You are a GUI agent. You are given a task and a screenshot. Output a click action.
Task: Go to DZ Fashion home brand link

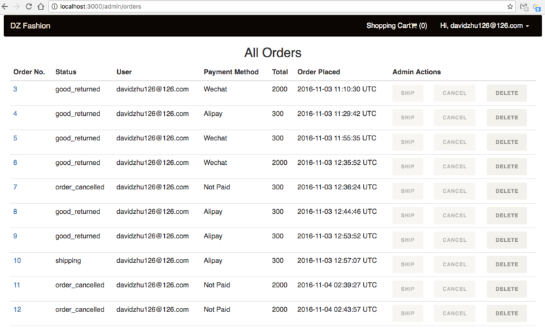click(30, 26)
